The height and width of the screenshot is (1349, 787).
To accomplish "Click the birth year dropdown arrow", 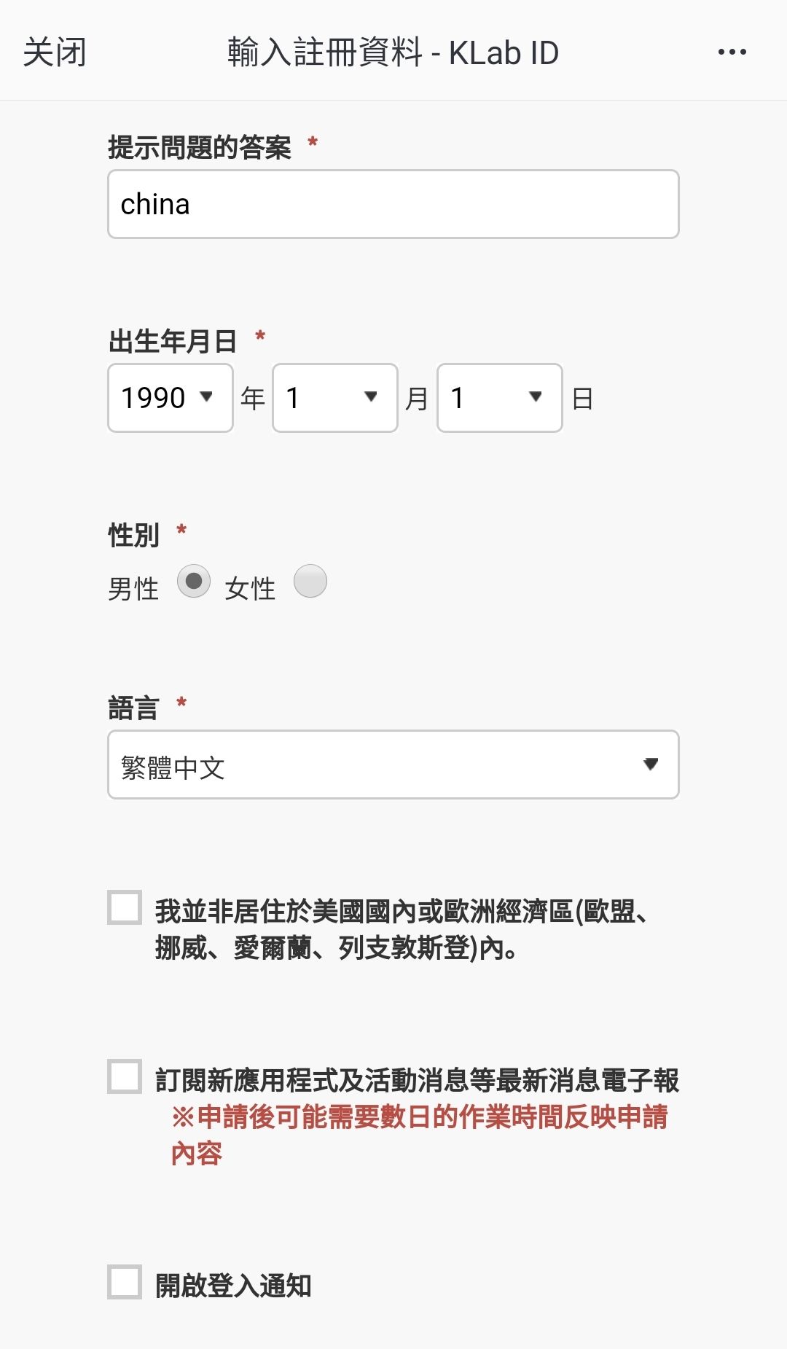I will click(x=206, y=396).
